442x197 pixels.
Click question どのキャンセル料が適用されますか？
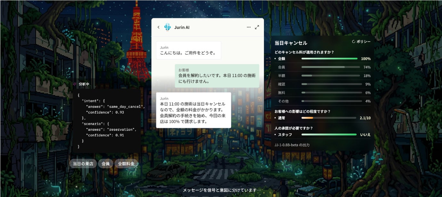(304, 52)
